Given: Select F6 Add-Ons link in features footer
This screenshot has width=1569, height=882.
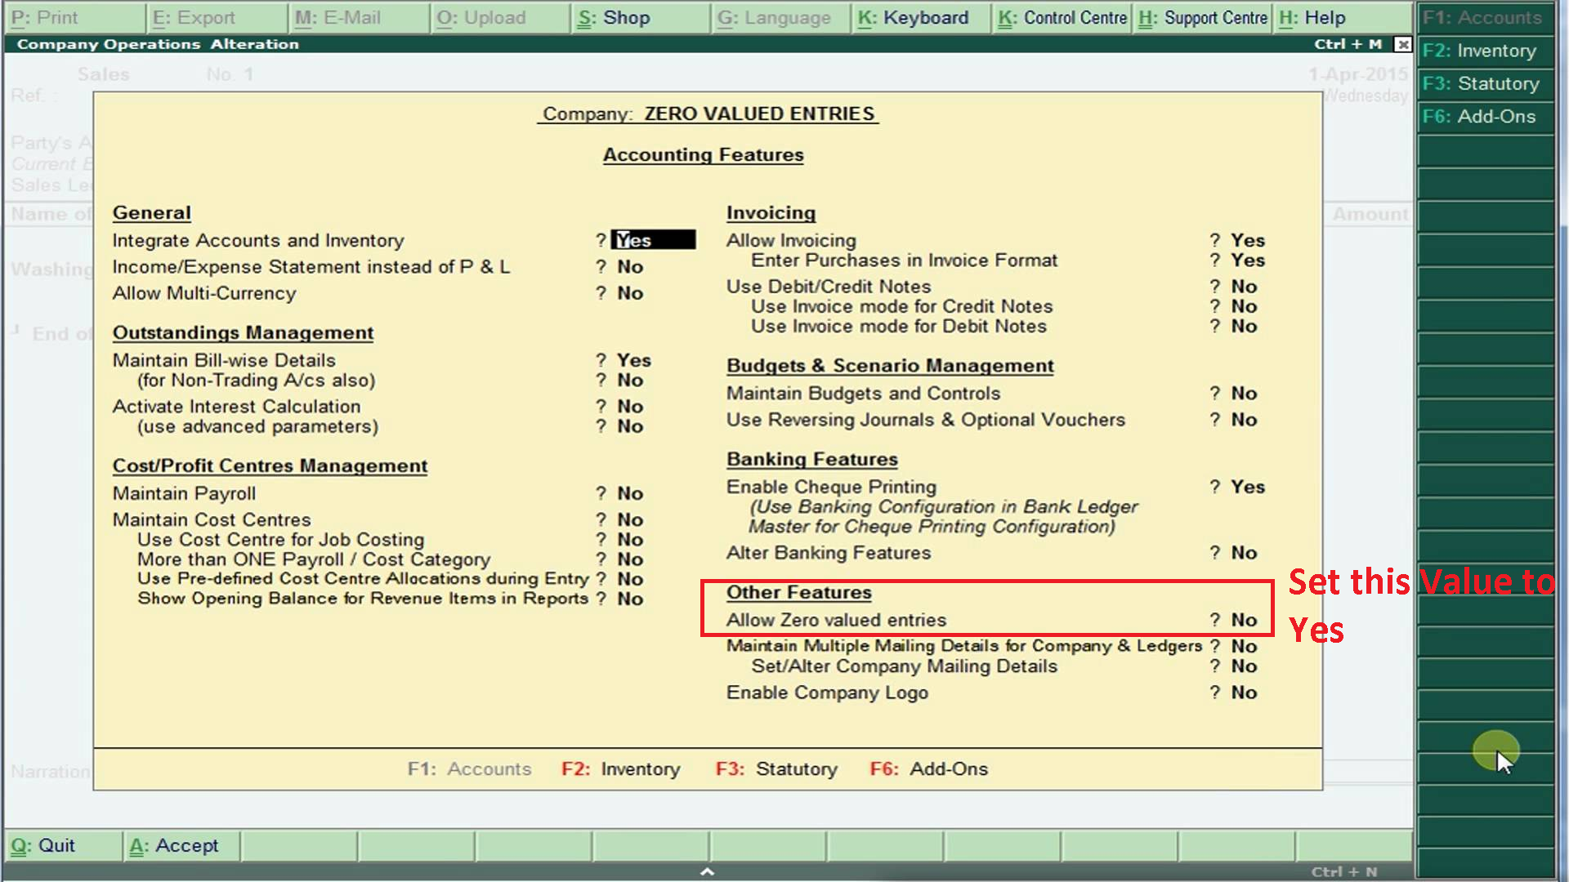Looking at the screenshot, I should coord(928,768).
